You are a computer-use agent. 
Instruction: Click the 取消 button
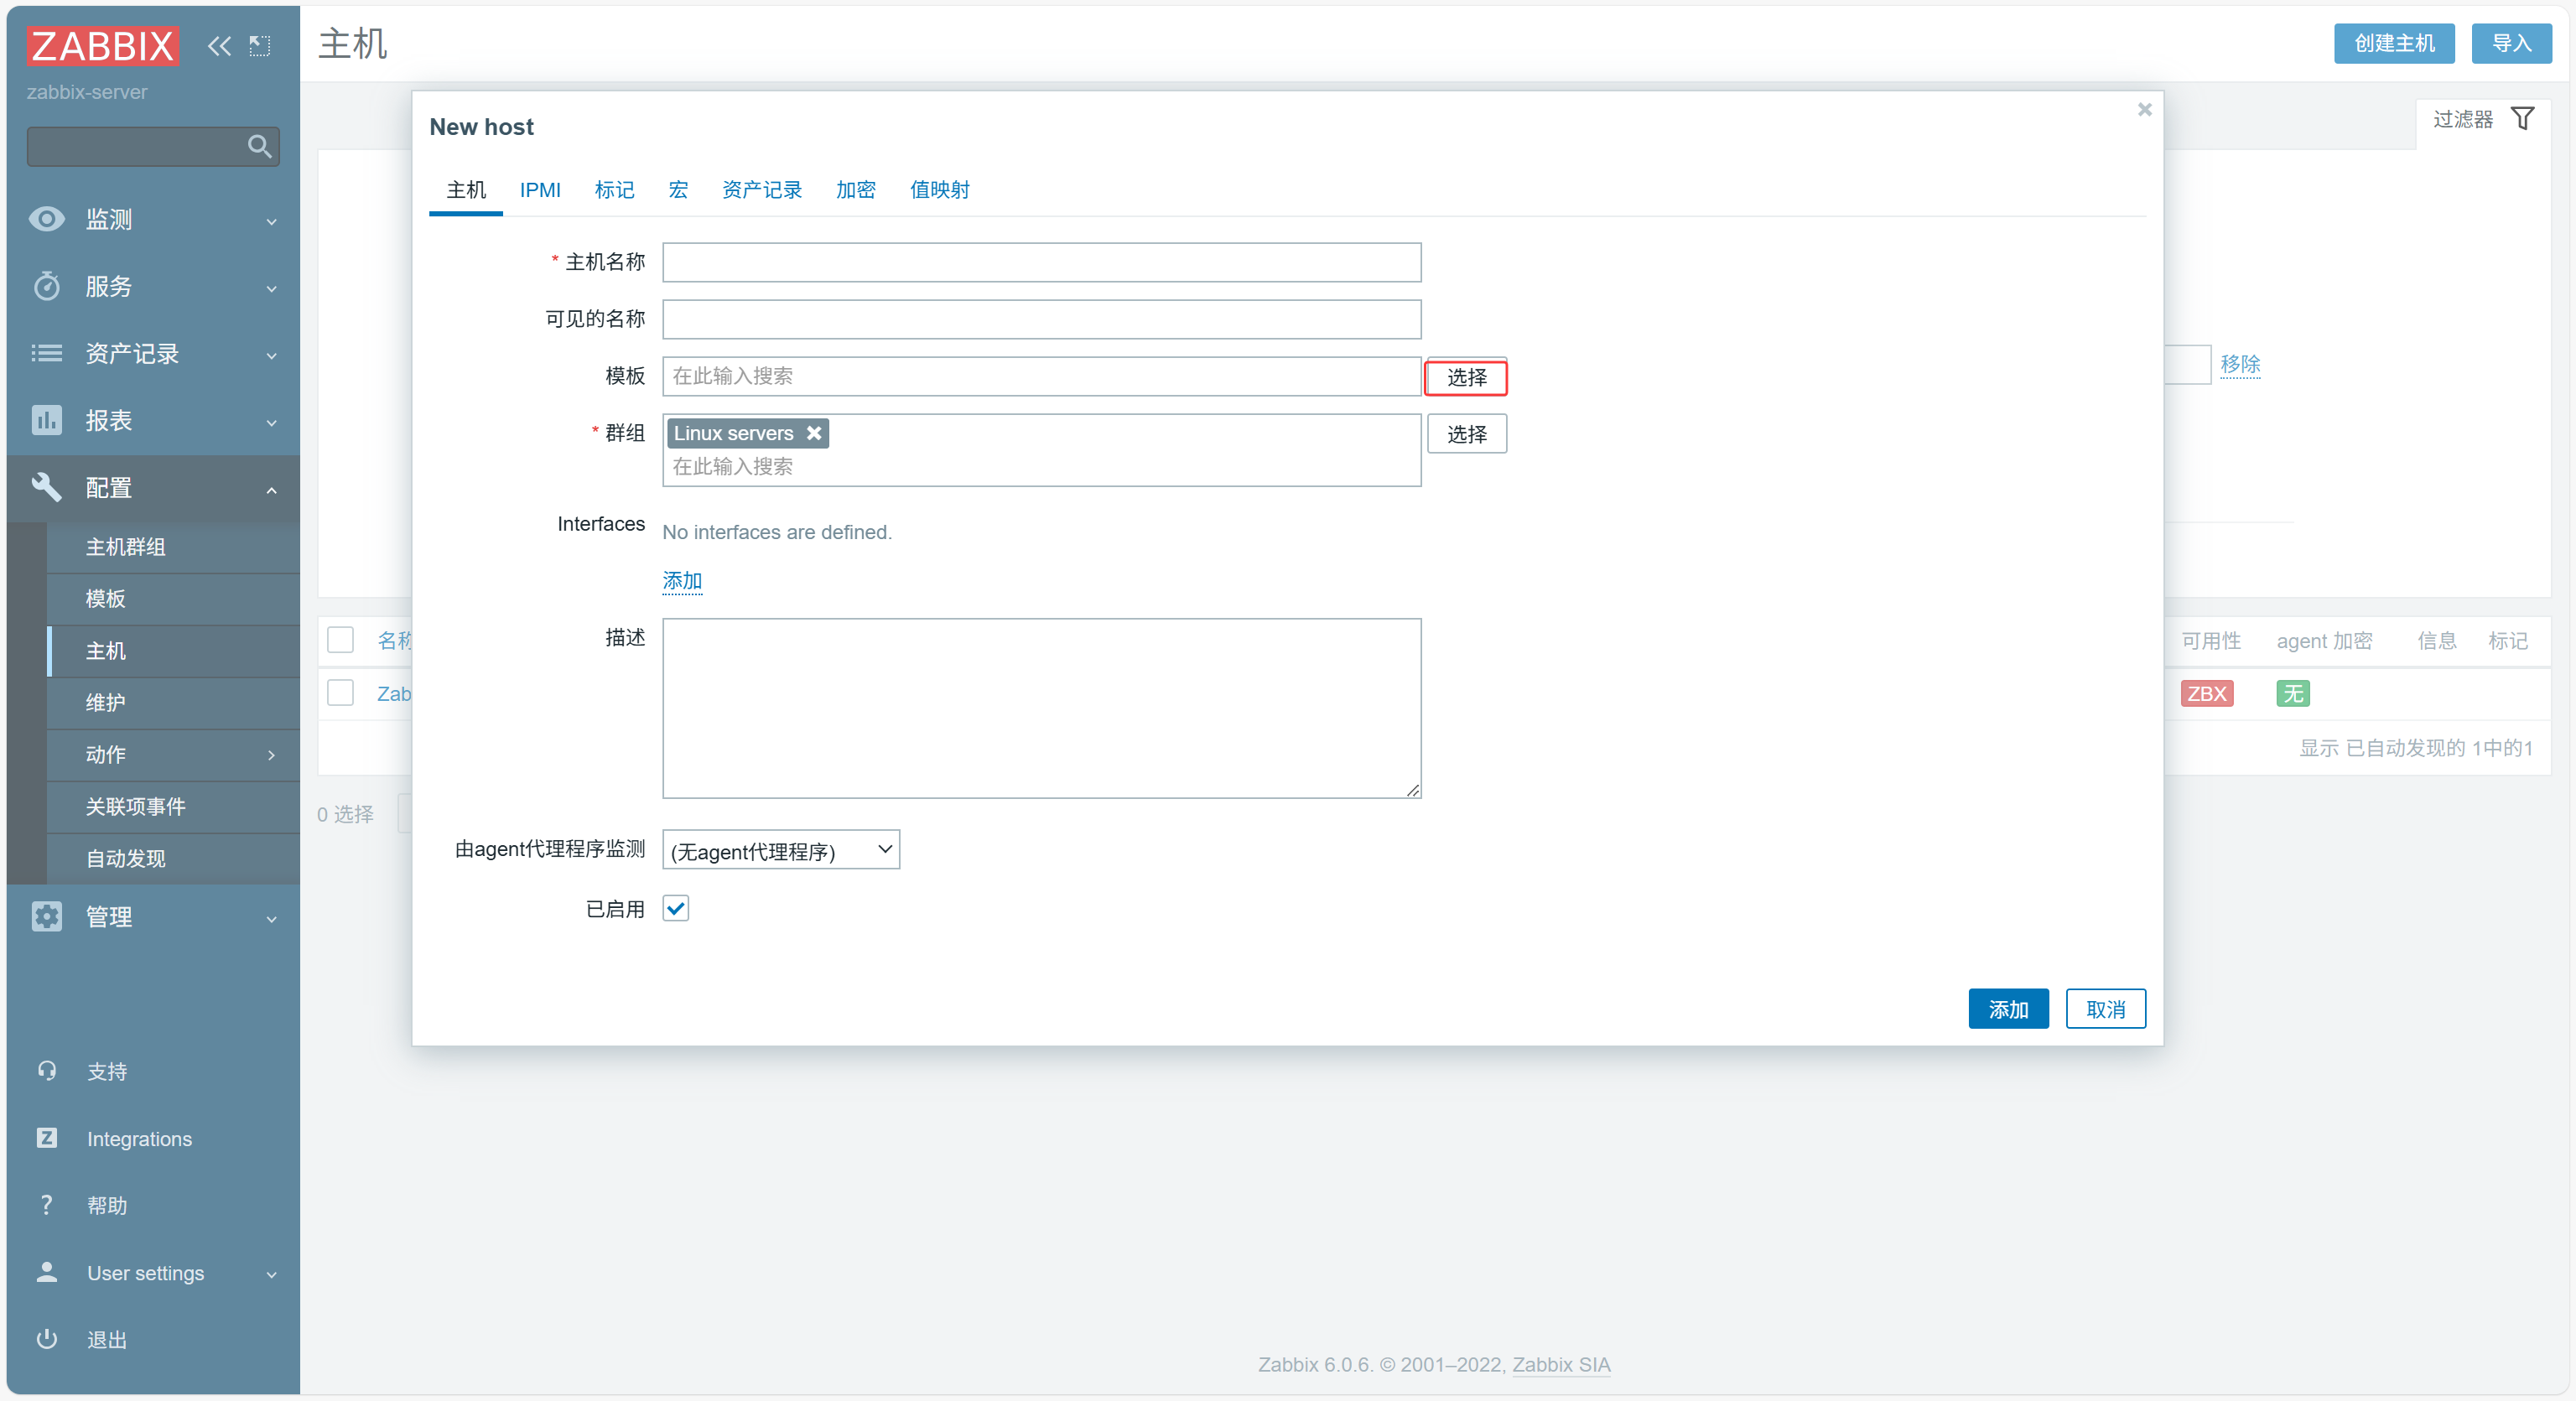click(x=2106, y=1009)
